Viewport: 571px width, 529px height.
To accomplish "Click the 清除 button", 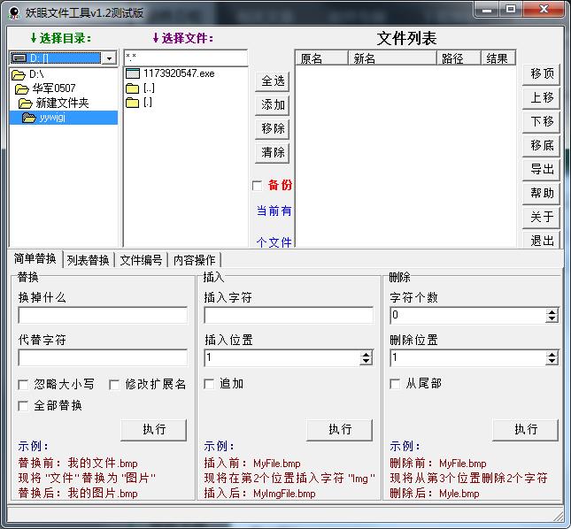I will point(273,153).
